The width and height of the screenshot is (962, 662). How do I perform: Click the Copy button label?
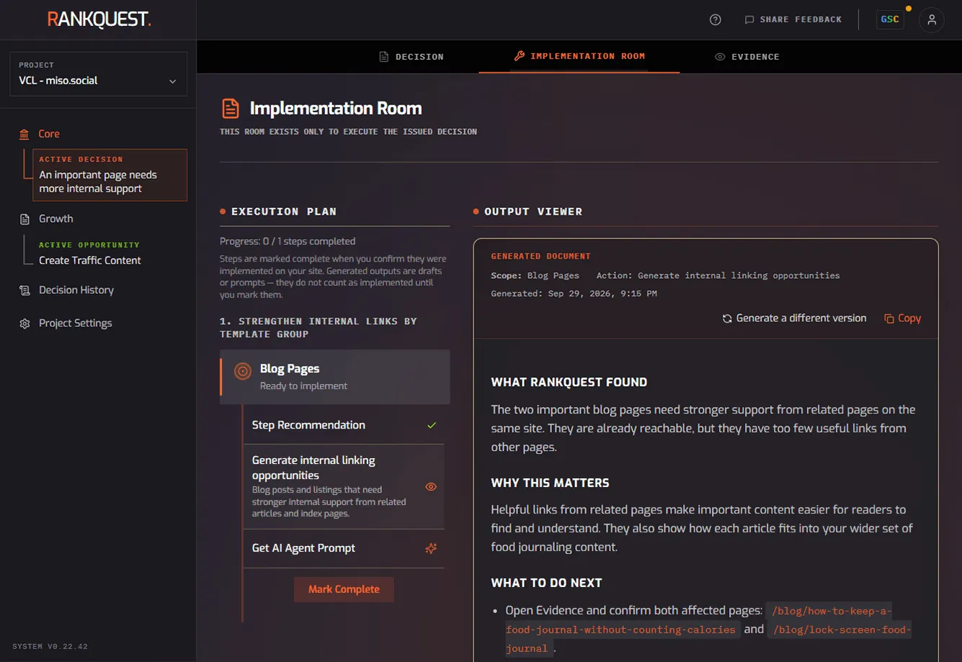click(909, 318)
